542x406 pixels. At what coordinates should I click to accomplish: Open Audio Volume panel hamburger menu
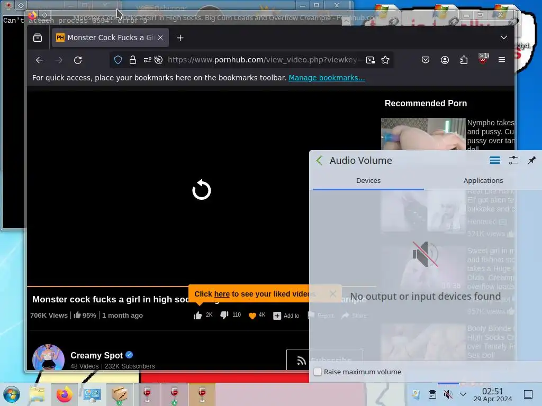click(x=495, y=160)
